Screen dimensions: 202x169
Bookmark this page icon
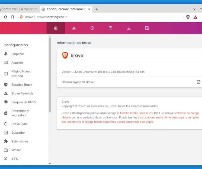point(12,17)
